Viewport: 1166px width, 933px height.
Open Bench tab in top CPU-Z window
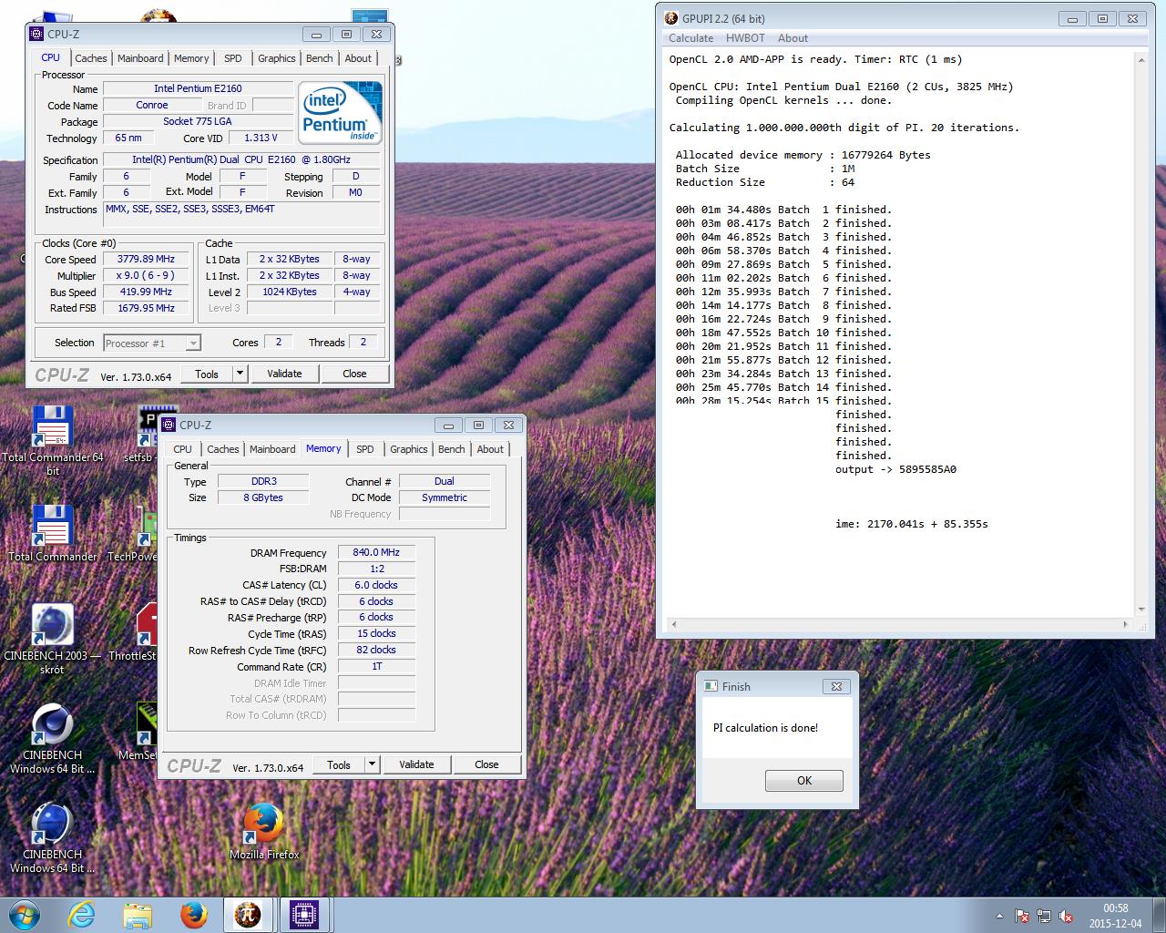pos(320,58)
